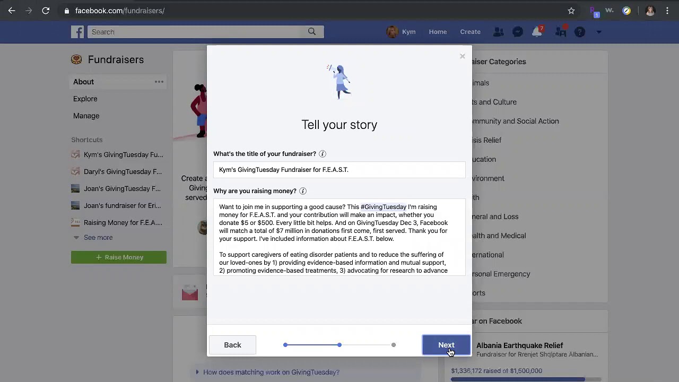Go to Home in top bar
Viewport: 679px width, 382px height.
pyautogui.click(x=438, y=32)
